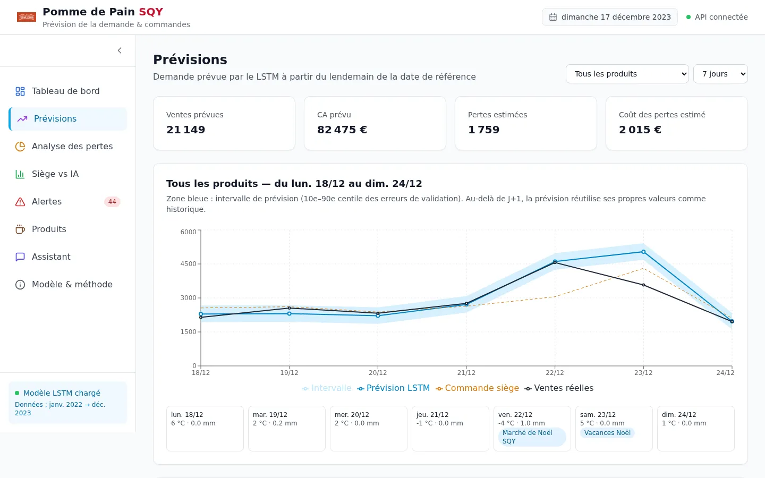Click the Ventes prévues 21 149 card

tap(224, 123)
